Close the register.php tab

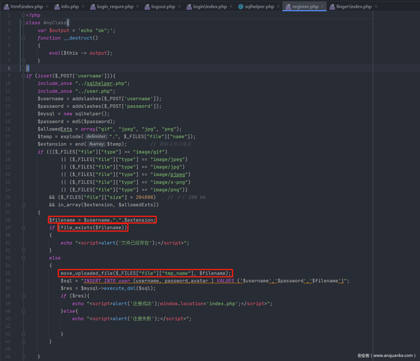(323, 6)
